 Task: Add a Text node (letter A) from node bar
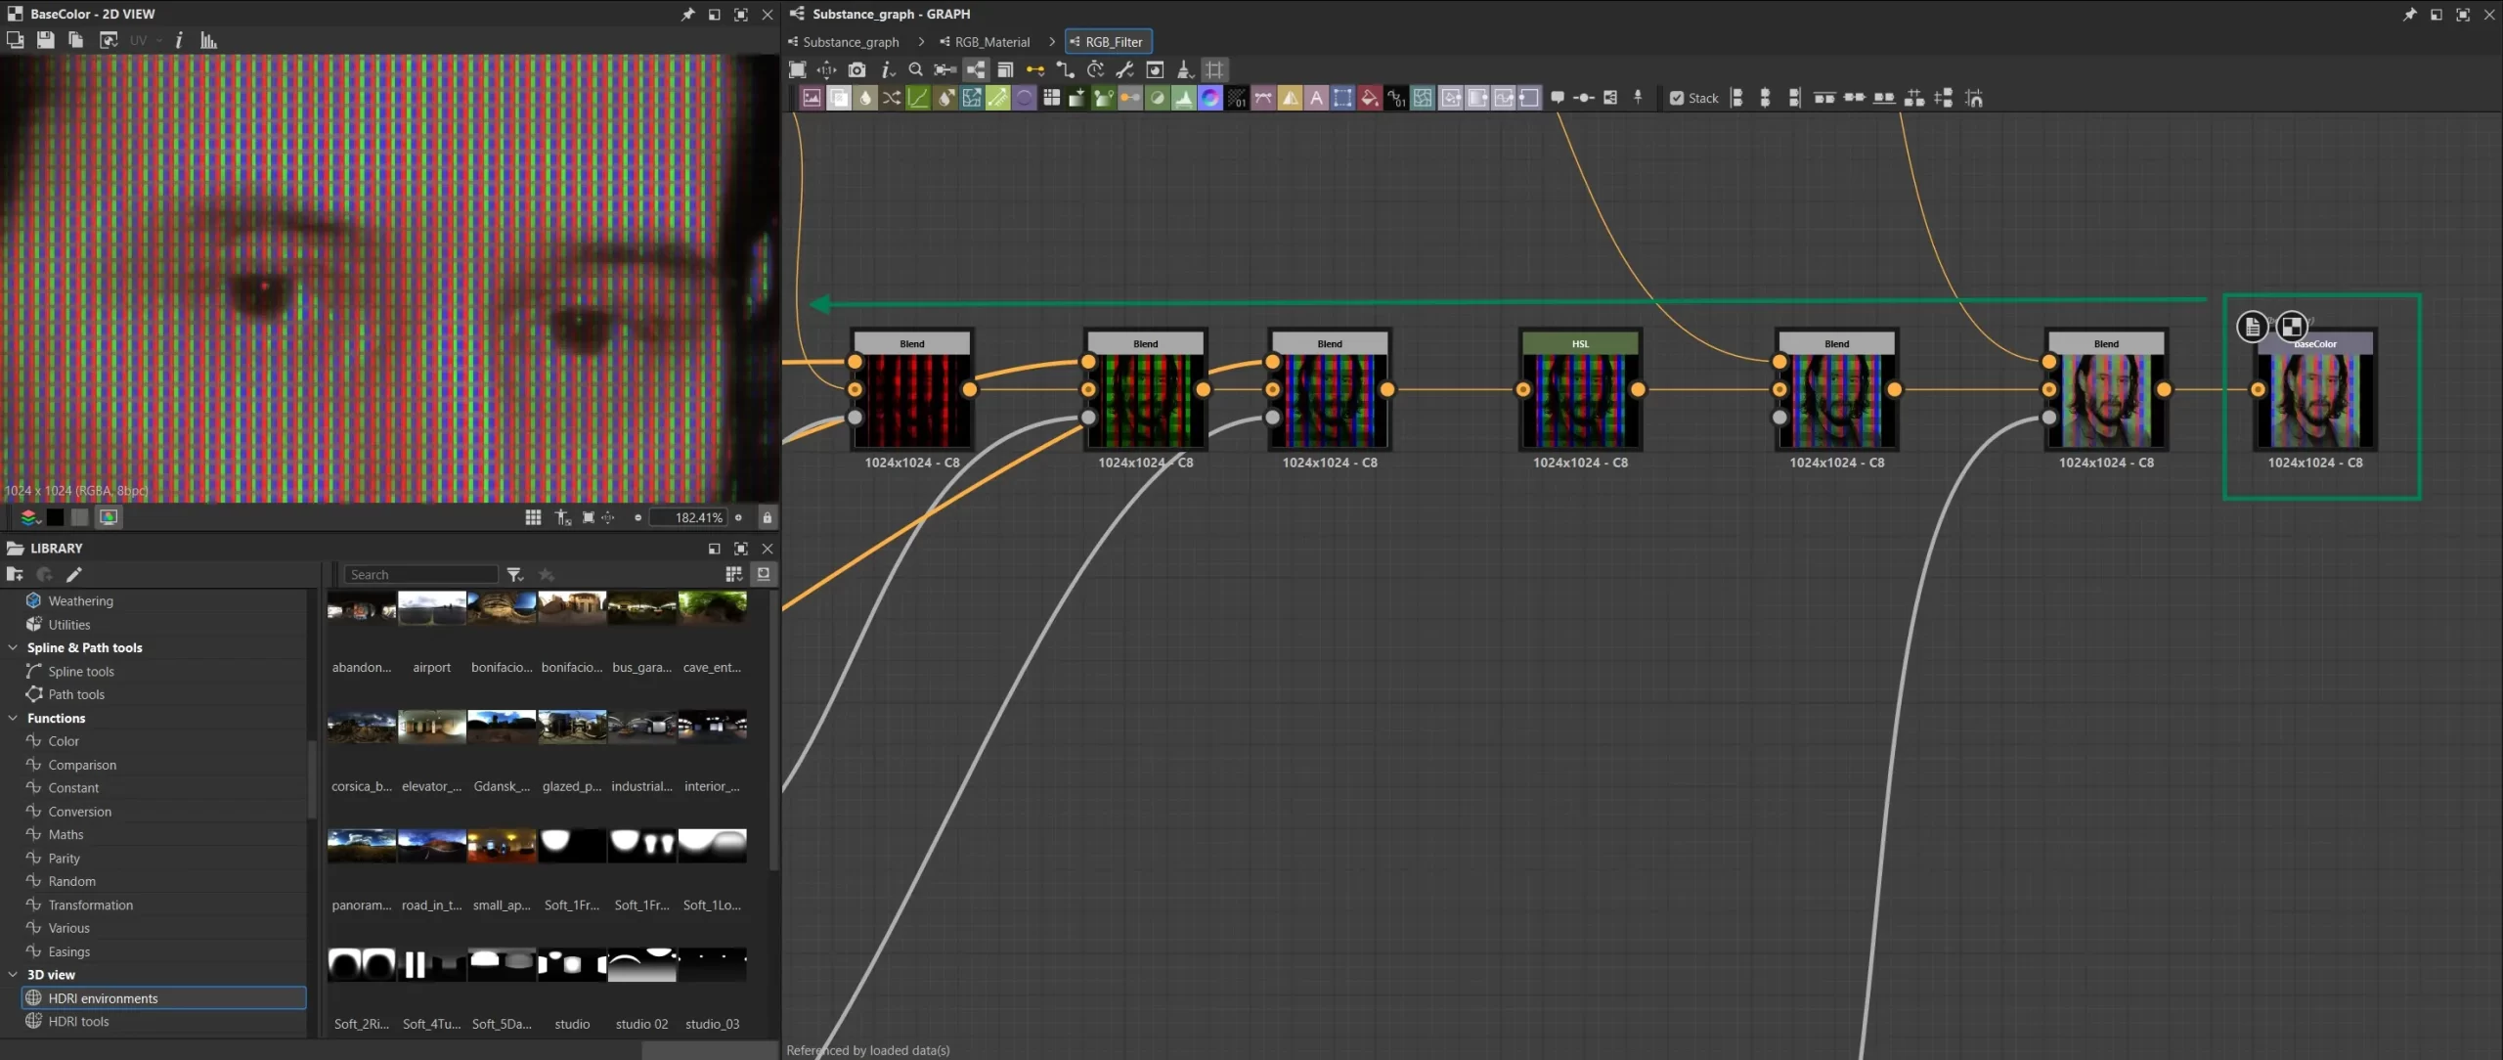[x=1316, y=98]
